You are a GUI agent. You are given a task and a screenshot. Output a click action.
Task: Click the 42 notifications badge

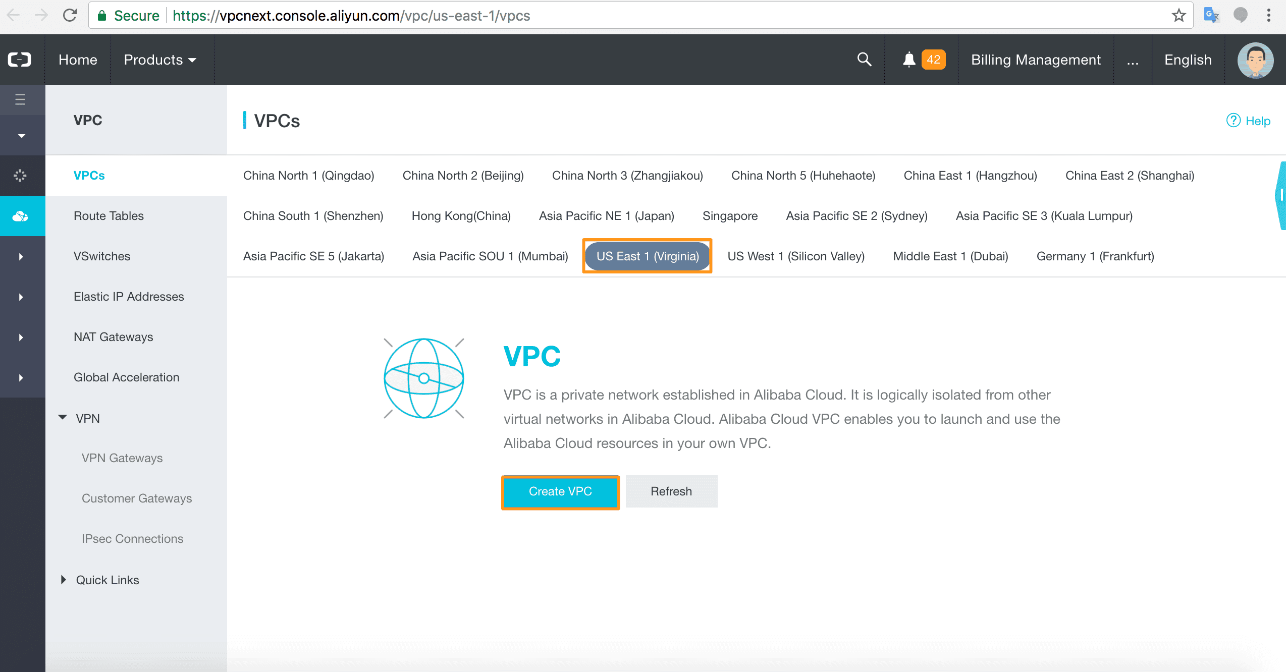click(x=933, y=60)
